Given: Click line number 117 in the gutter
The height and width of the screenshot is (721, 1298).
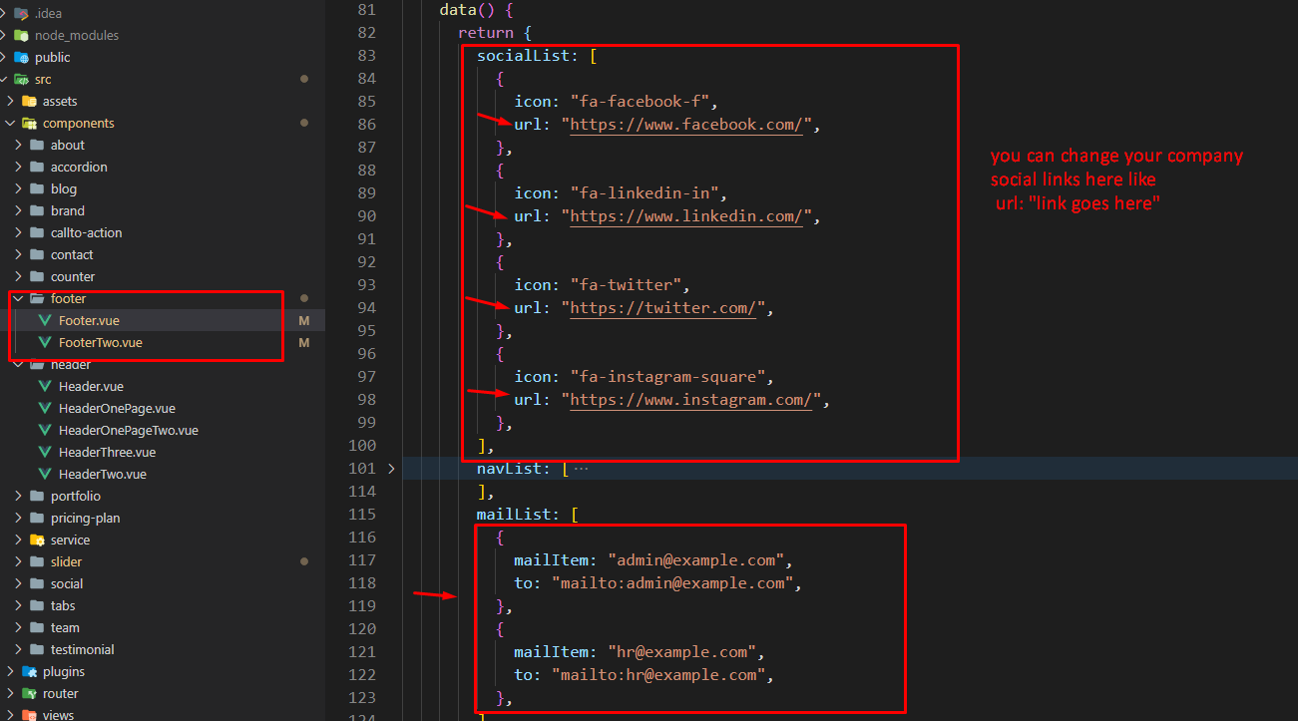Looking at the screenshot, I should tap(365, 559).
